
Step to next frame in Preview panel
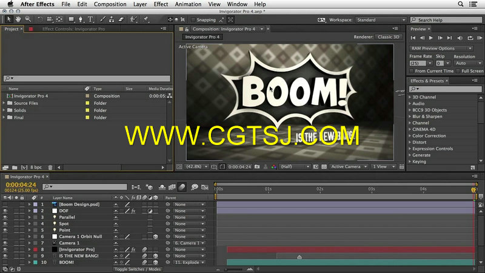[x=440, y=38]
